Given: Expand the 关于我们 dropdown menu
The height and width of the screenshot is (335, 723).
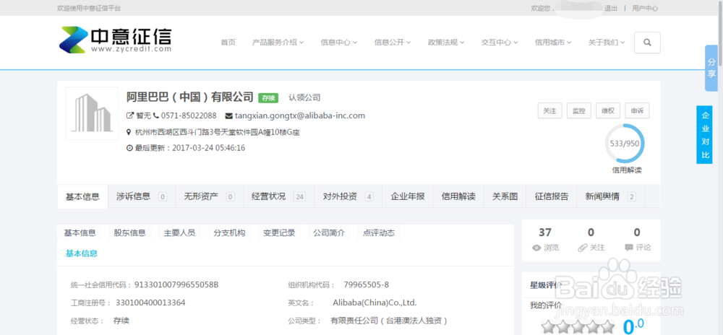Looking at the screenshot, I should 607,43.
